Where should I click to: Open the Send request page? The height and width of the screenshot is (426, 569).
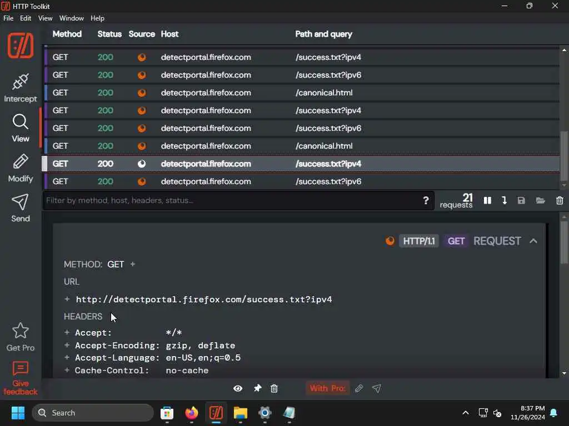[x=21, y=208]
